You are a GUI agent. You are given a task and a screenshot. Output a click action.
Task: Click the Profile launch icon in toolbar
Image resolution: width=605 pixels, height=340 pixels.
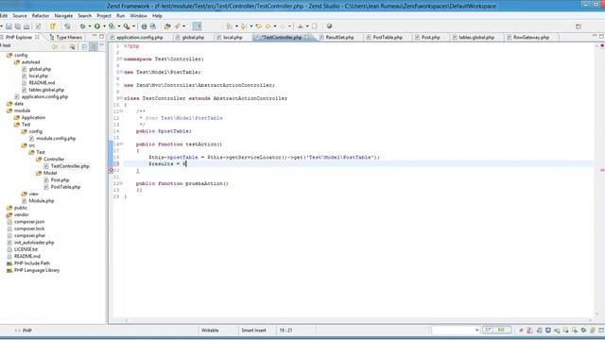point(112,26)
